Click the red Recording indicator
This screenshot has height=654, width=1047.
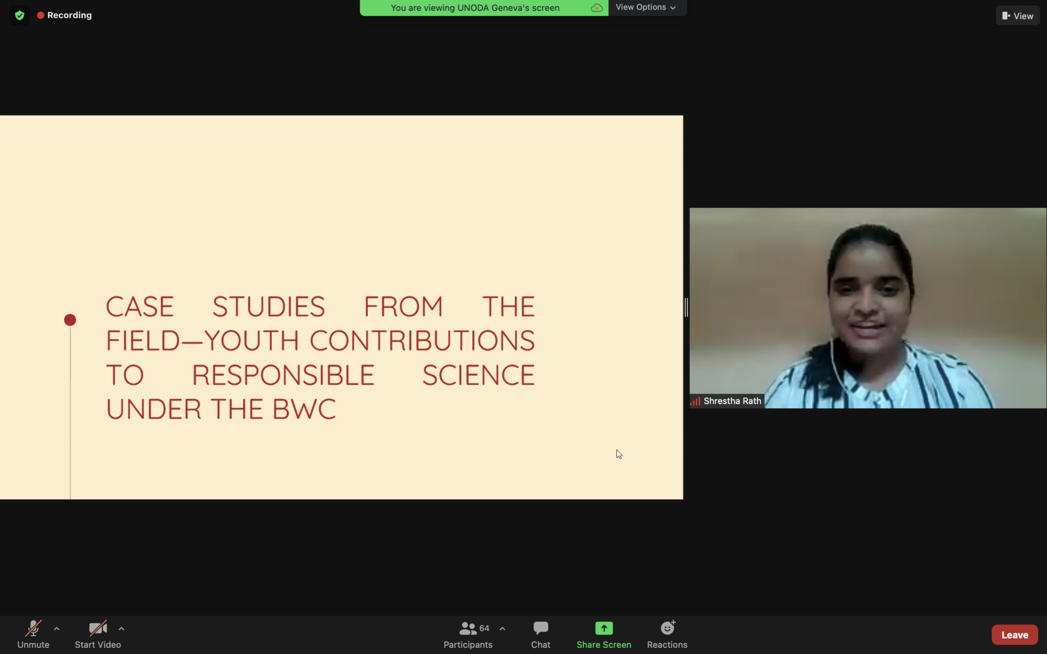coord(64,15)
